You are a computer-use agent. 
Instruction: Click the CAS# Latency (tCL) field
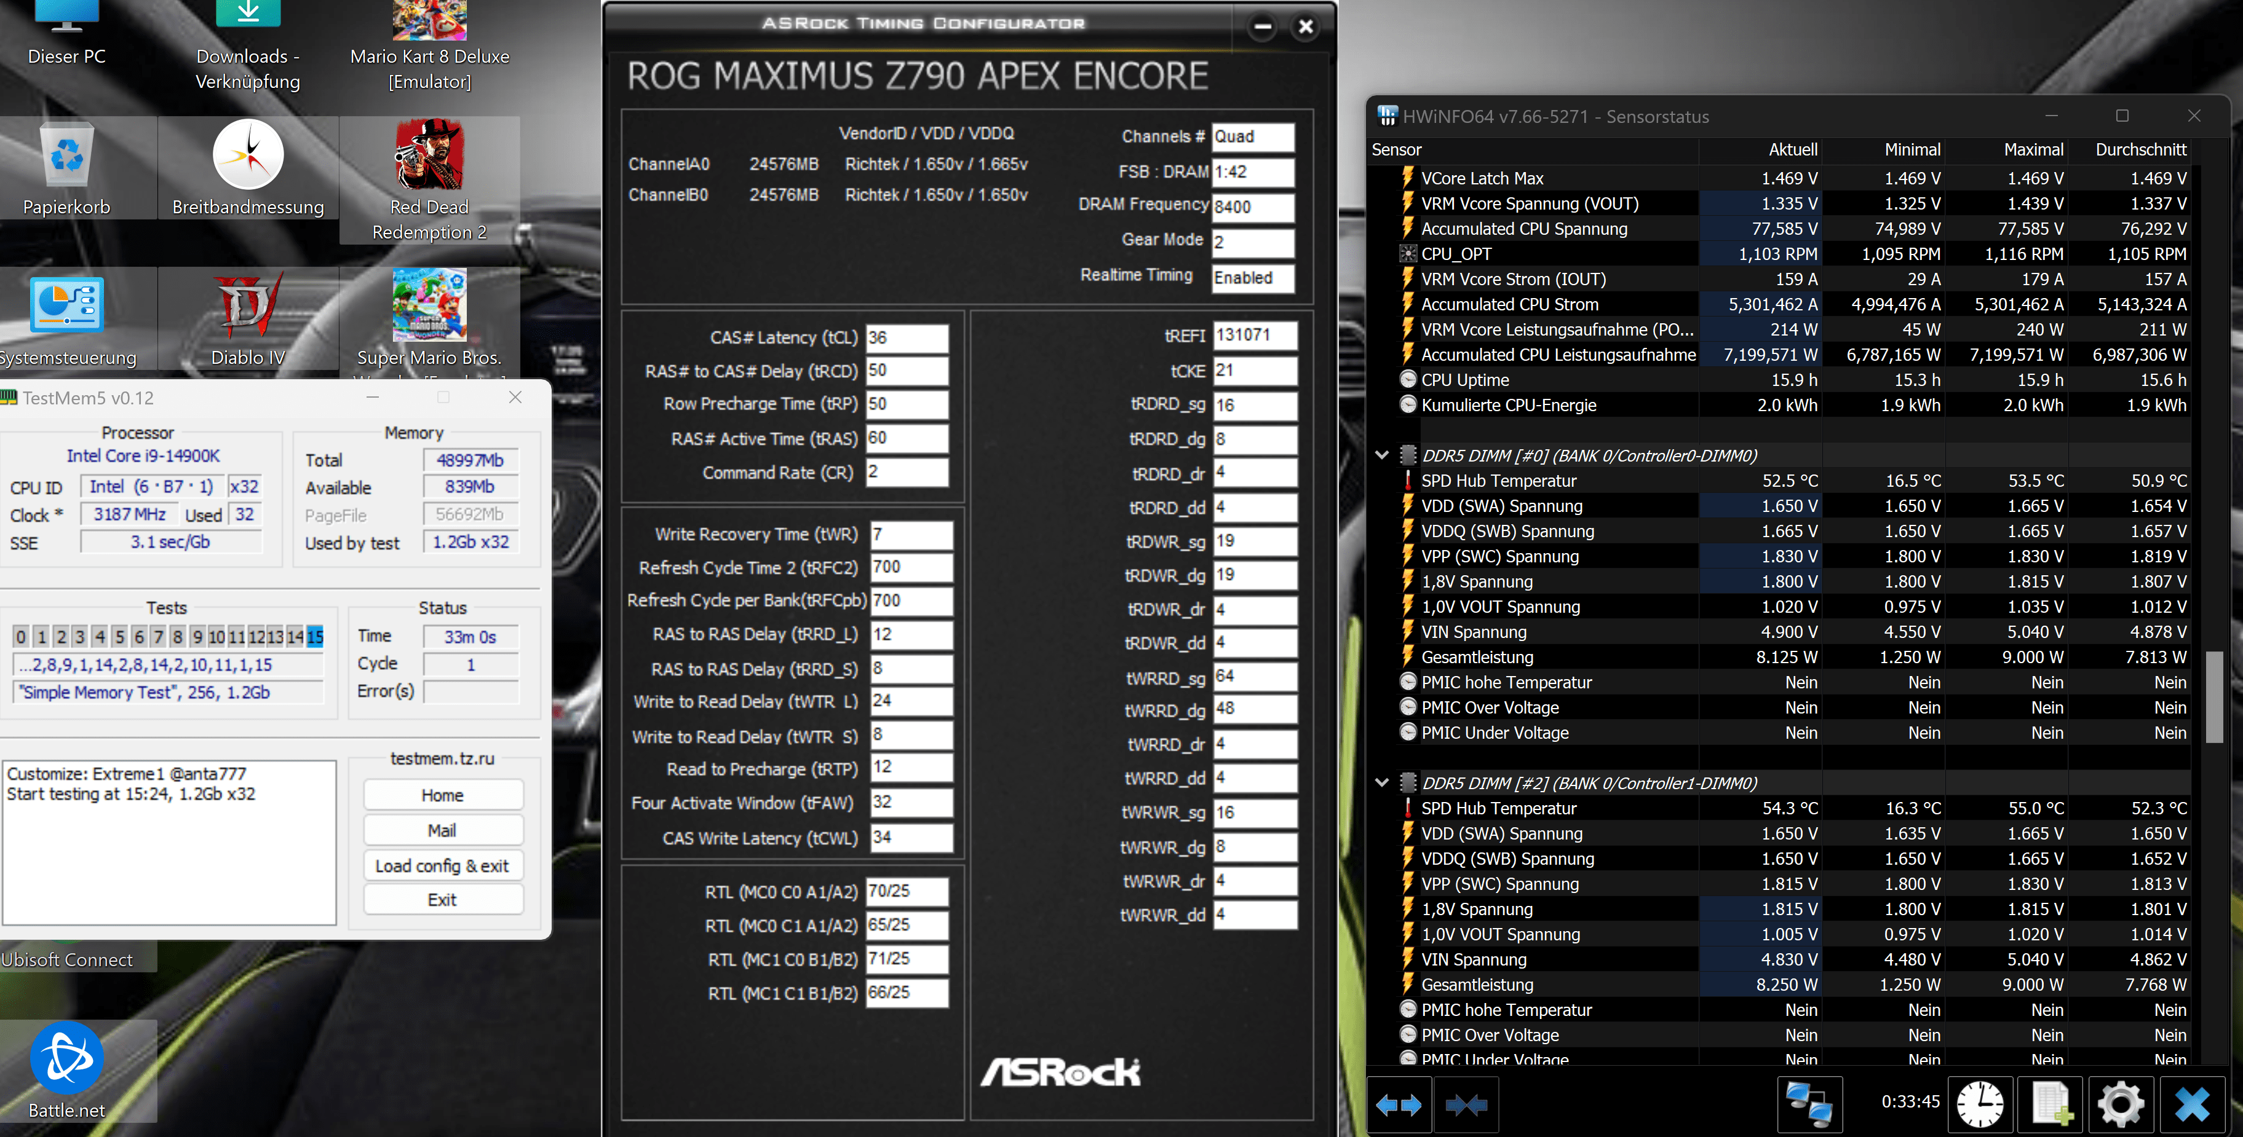pos(907,337)
